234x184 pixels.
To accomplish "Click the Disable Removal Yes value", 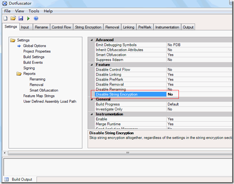I will [200, 84].
